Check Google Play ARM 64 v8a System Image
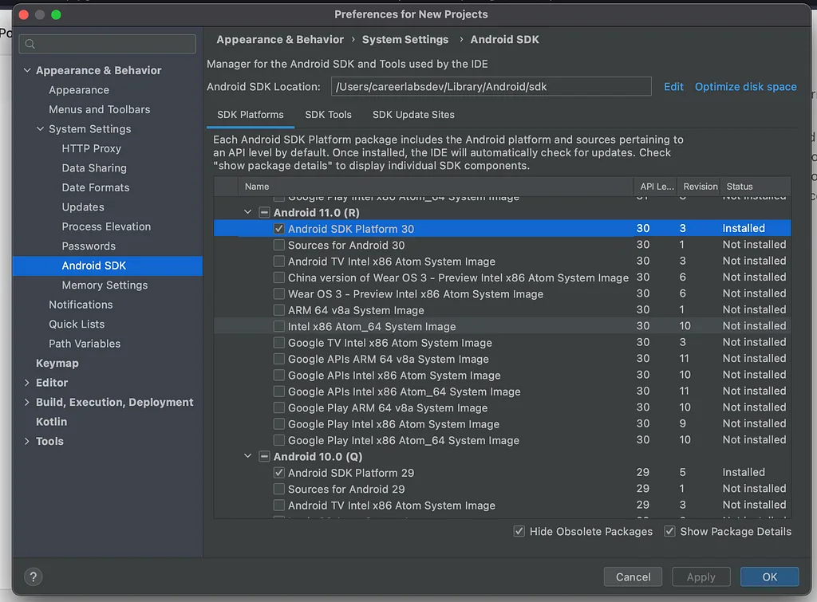This screenshot has height=602, width=817. tap(279, 407)
